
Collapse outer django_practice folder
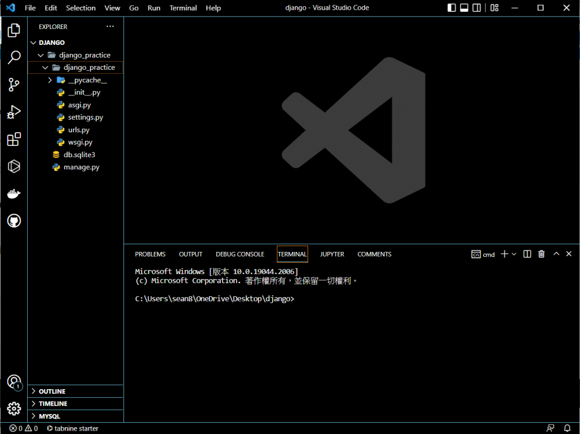(x=41, y=55)
